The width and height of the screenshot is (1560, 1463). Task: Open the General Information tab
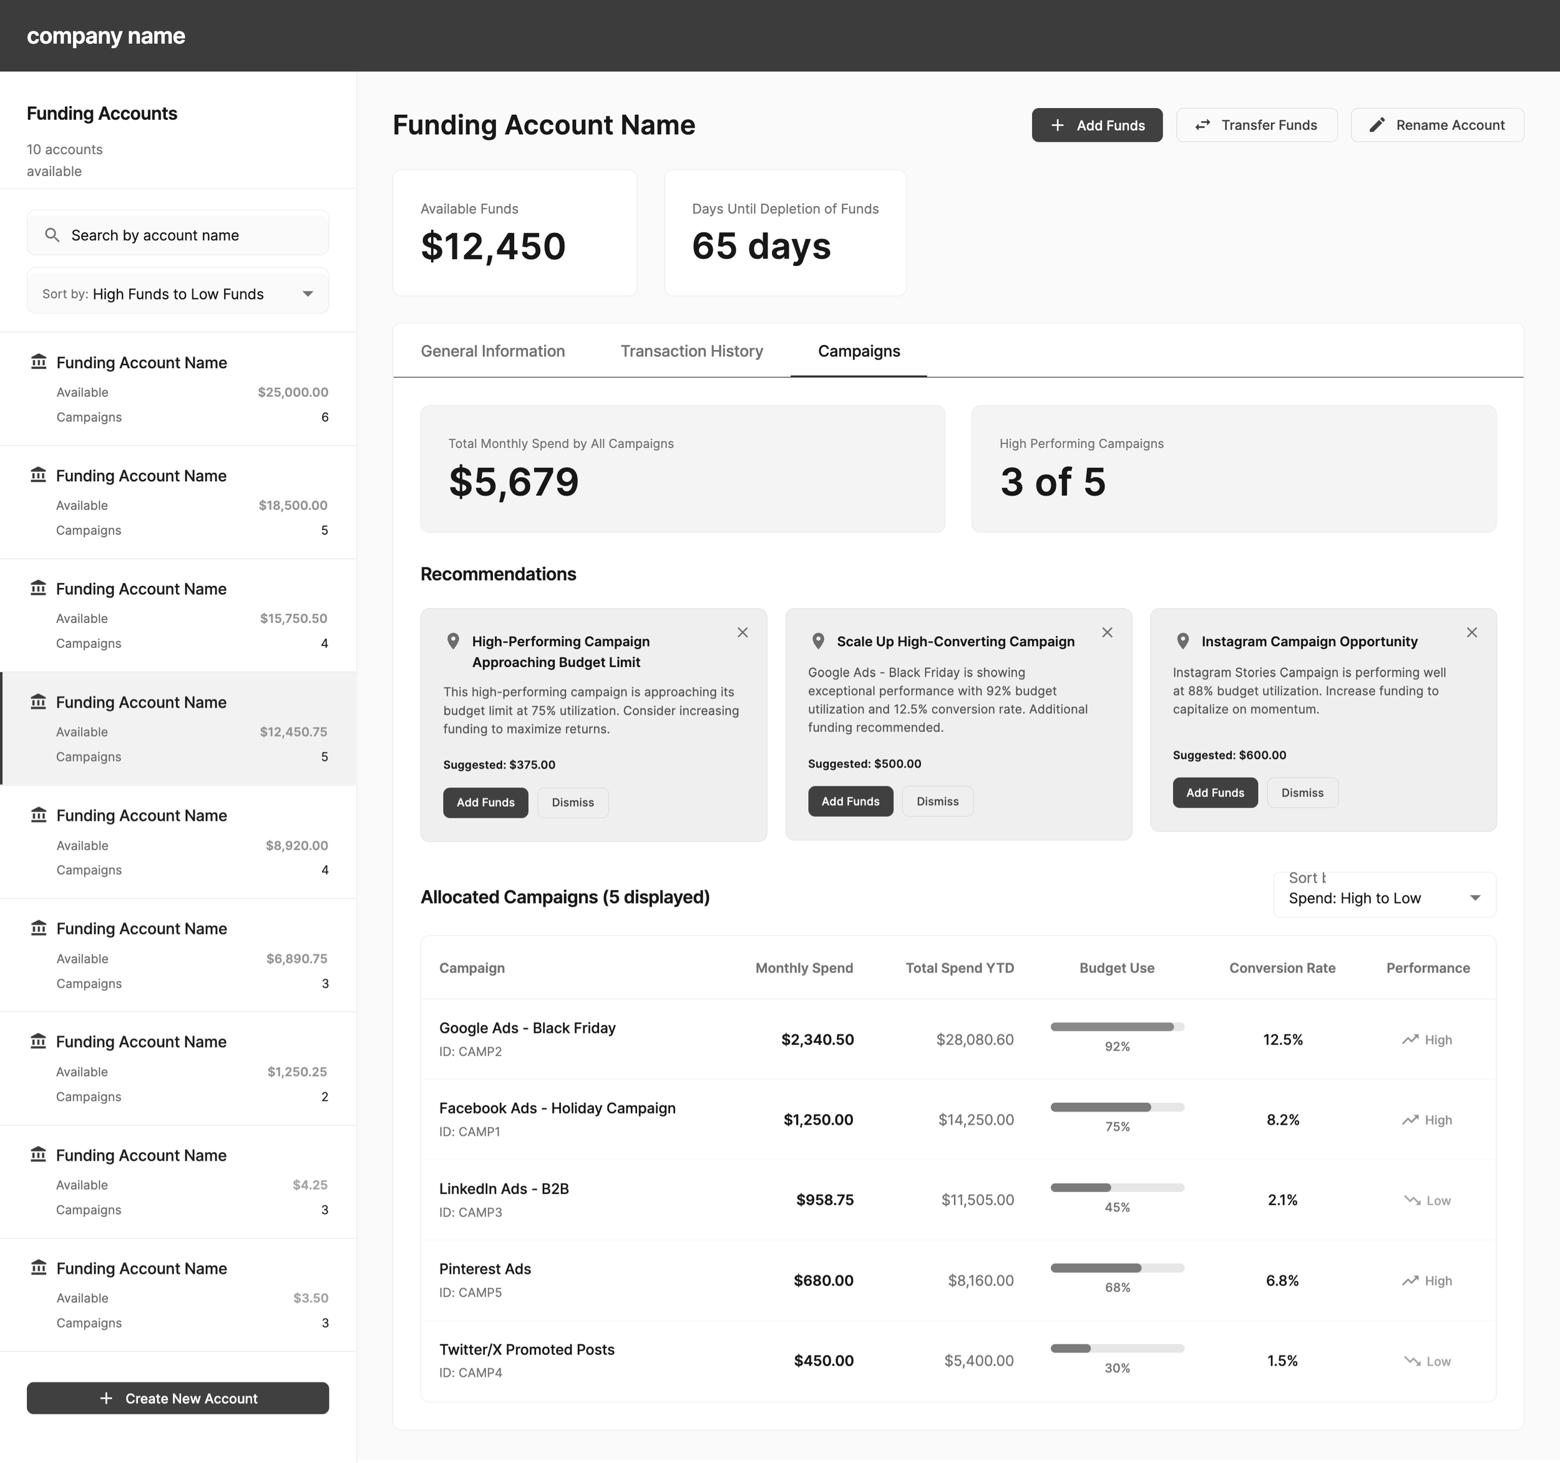coord(492,351)
